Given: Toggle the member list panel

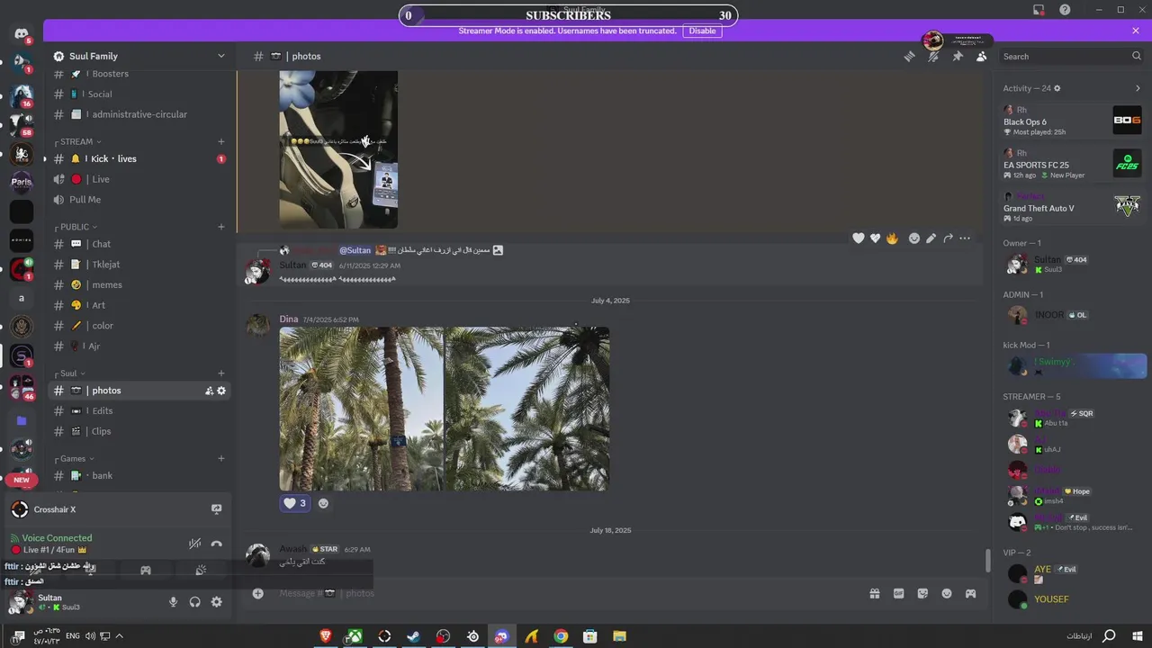Looking at the screenshot, I should coord(981,56).
